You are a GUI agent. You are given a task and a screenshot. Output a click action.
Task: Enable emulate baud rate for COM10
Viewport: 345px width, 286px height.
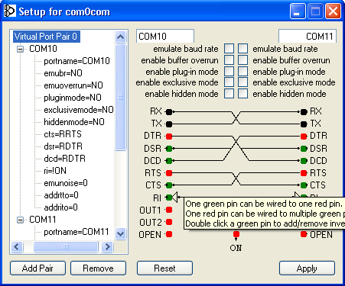229,48
